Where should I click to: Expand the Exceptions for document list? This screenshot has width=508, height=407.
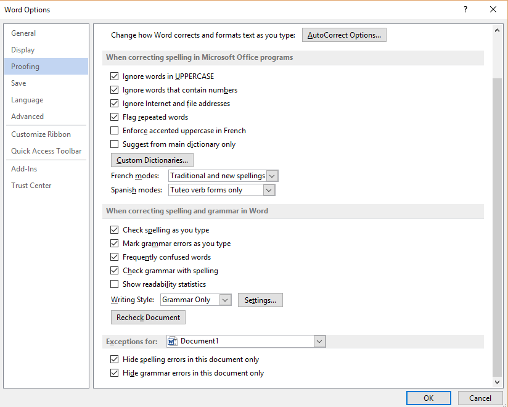coord(319,340)
